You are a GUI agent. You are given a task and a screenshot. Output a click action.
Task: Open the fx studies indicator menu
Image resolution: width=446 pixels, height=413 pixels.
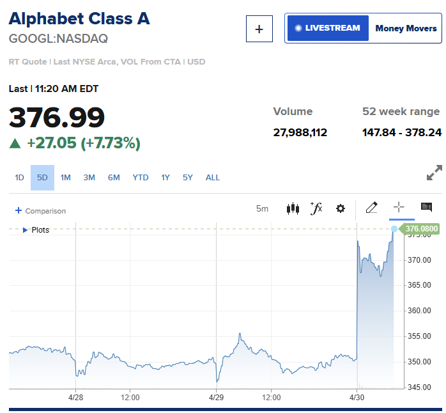click(316, 208)
